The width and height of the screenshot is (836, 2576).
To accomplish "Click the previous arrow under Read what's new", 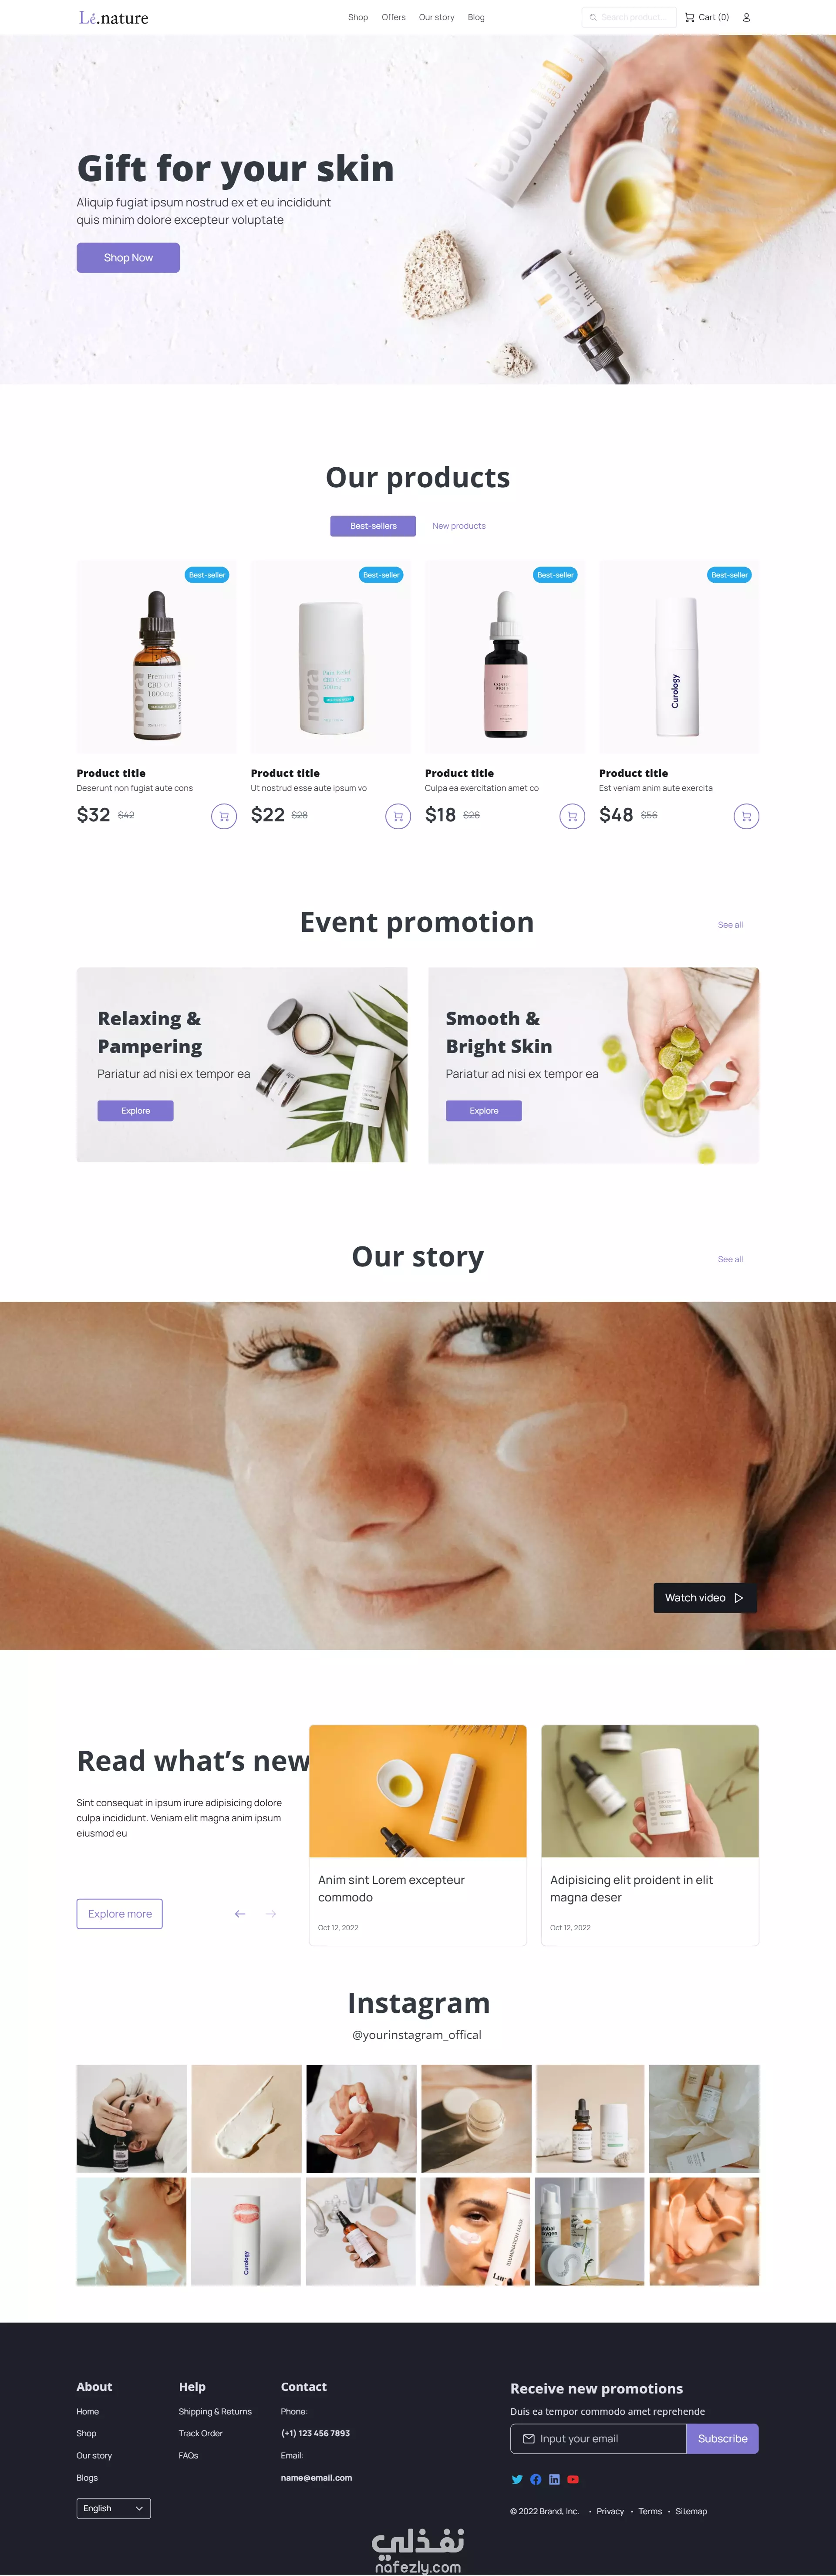I will click(240, 1913).
